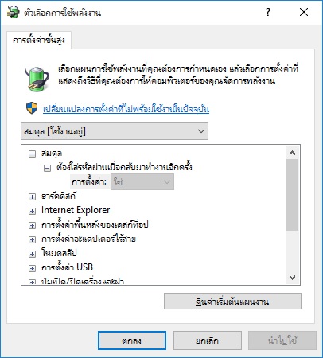This screenshot has width=323, height=358.
Task: Expand the การตั้งค่า USB node
Action: (32, 268)
